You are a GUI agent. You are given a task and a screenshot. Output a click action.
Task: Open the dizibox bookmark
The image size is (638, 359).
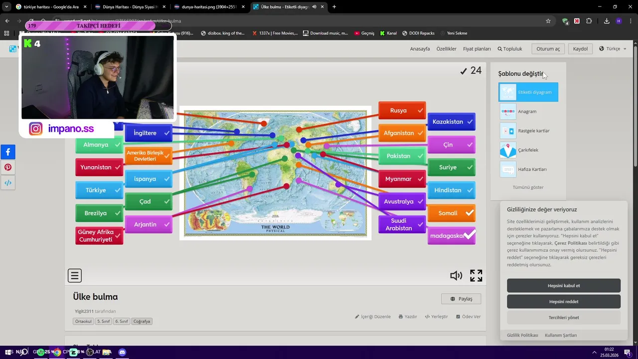point(223,33)
